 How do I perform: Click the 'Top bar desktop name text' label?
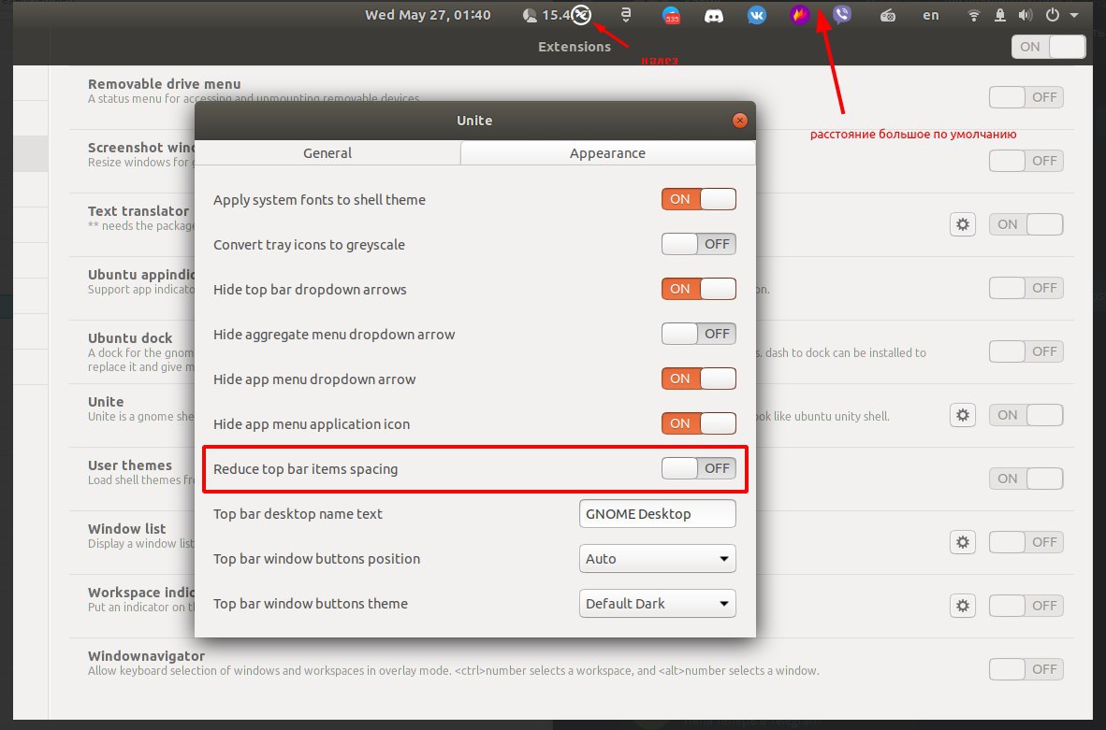(298, 514)
